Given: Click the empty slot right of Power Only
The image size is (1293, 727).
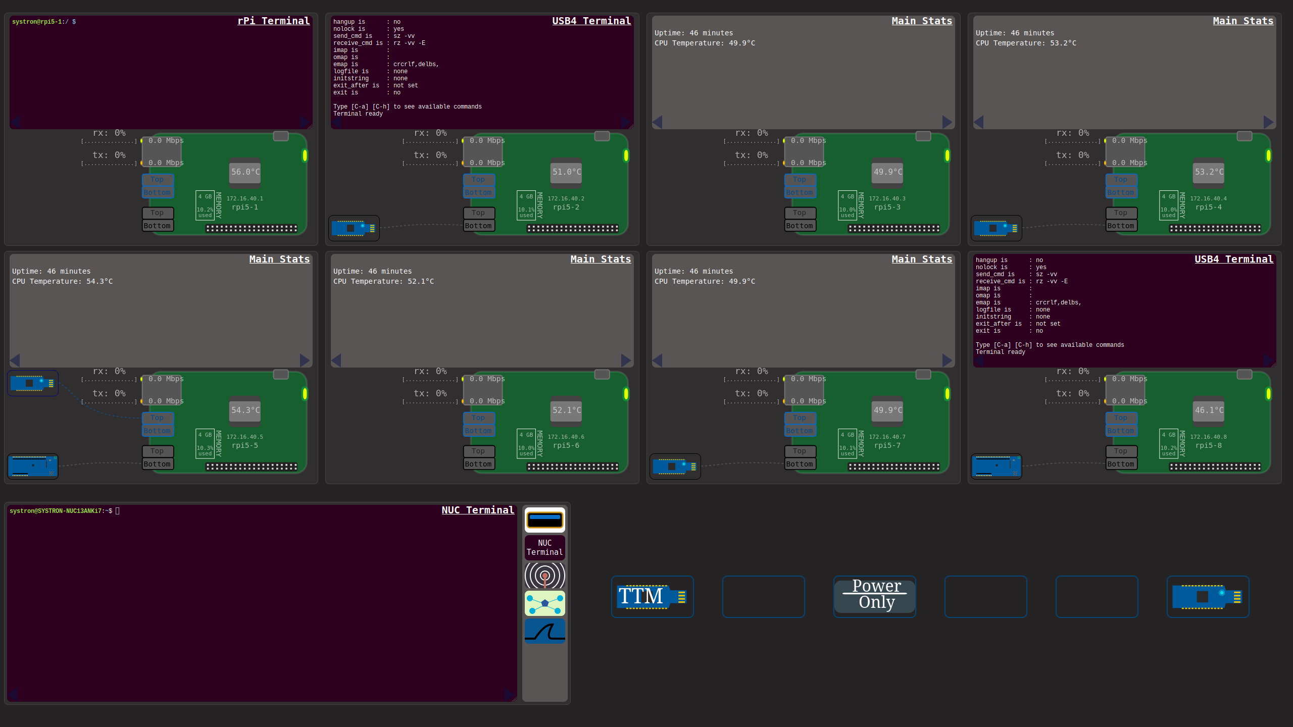Looking at the screenshot, I should (x=985, y=596).
